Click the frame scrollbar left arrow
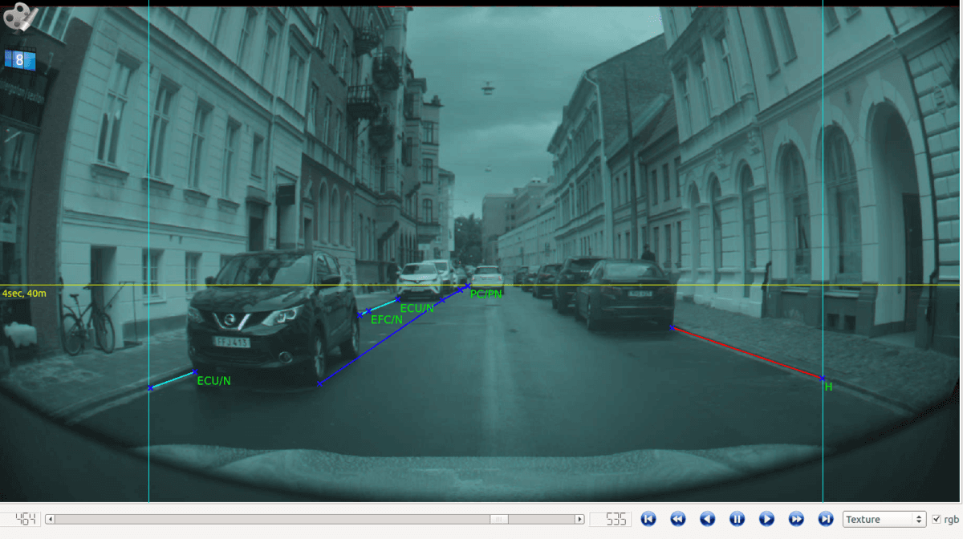Screen dimensions: 963x539 click(50, 519)
